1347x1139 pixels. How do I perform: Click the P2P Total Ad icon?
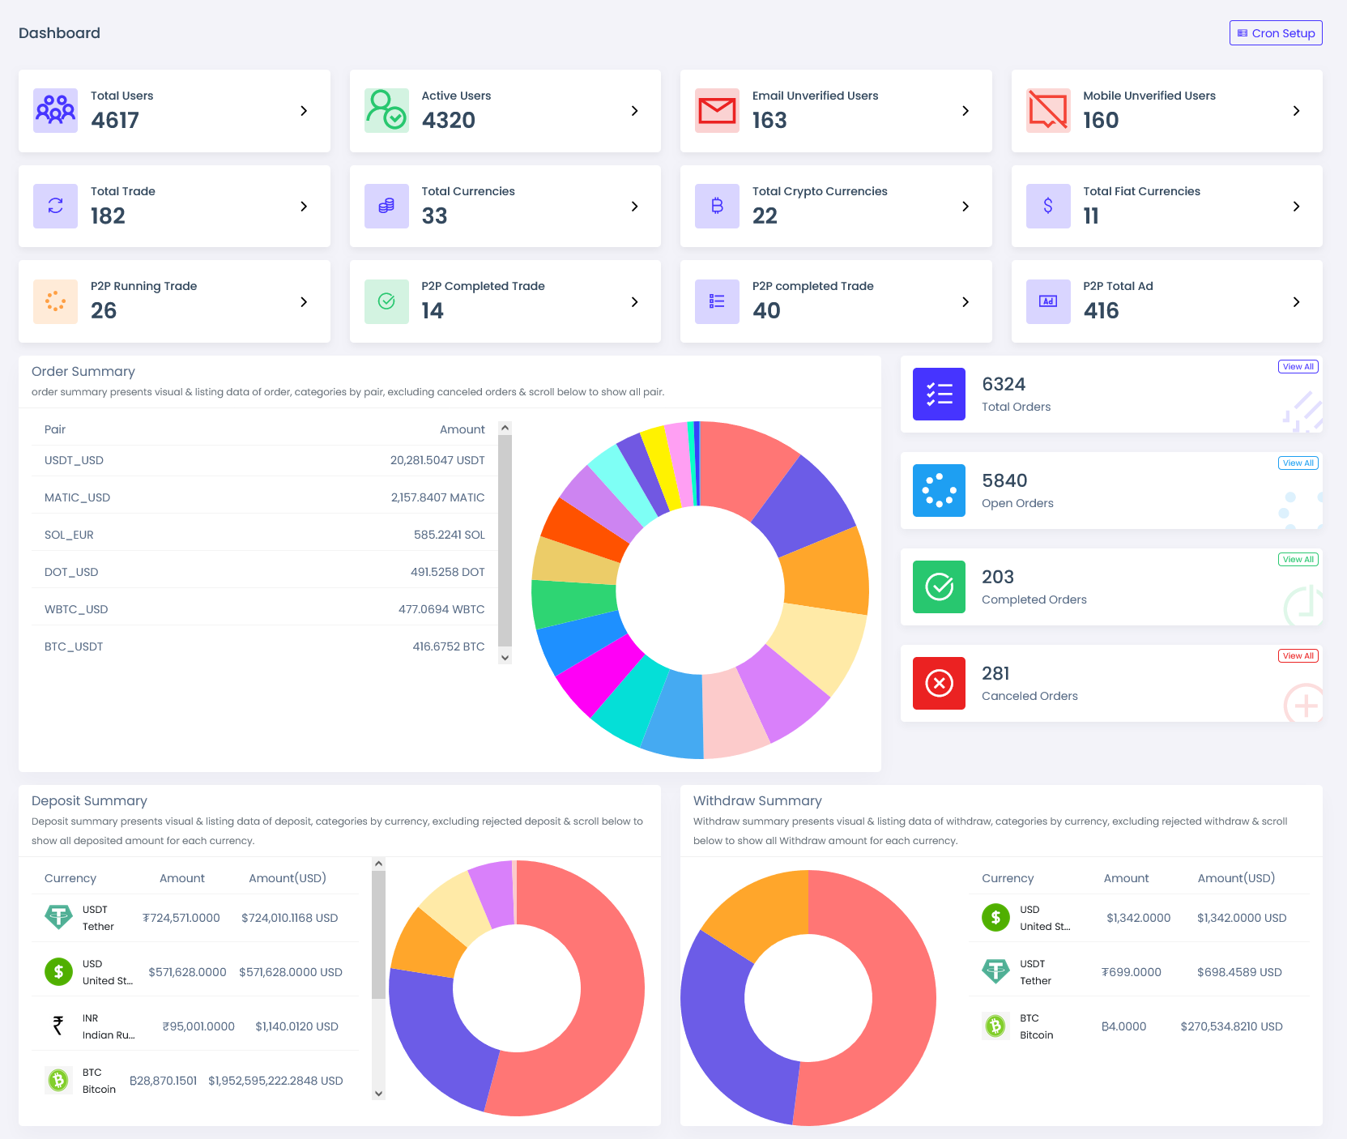pyautogui.click(x=1048, y=301)
